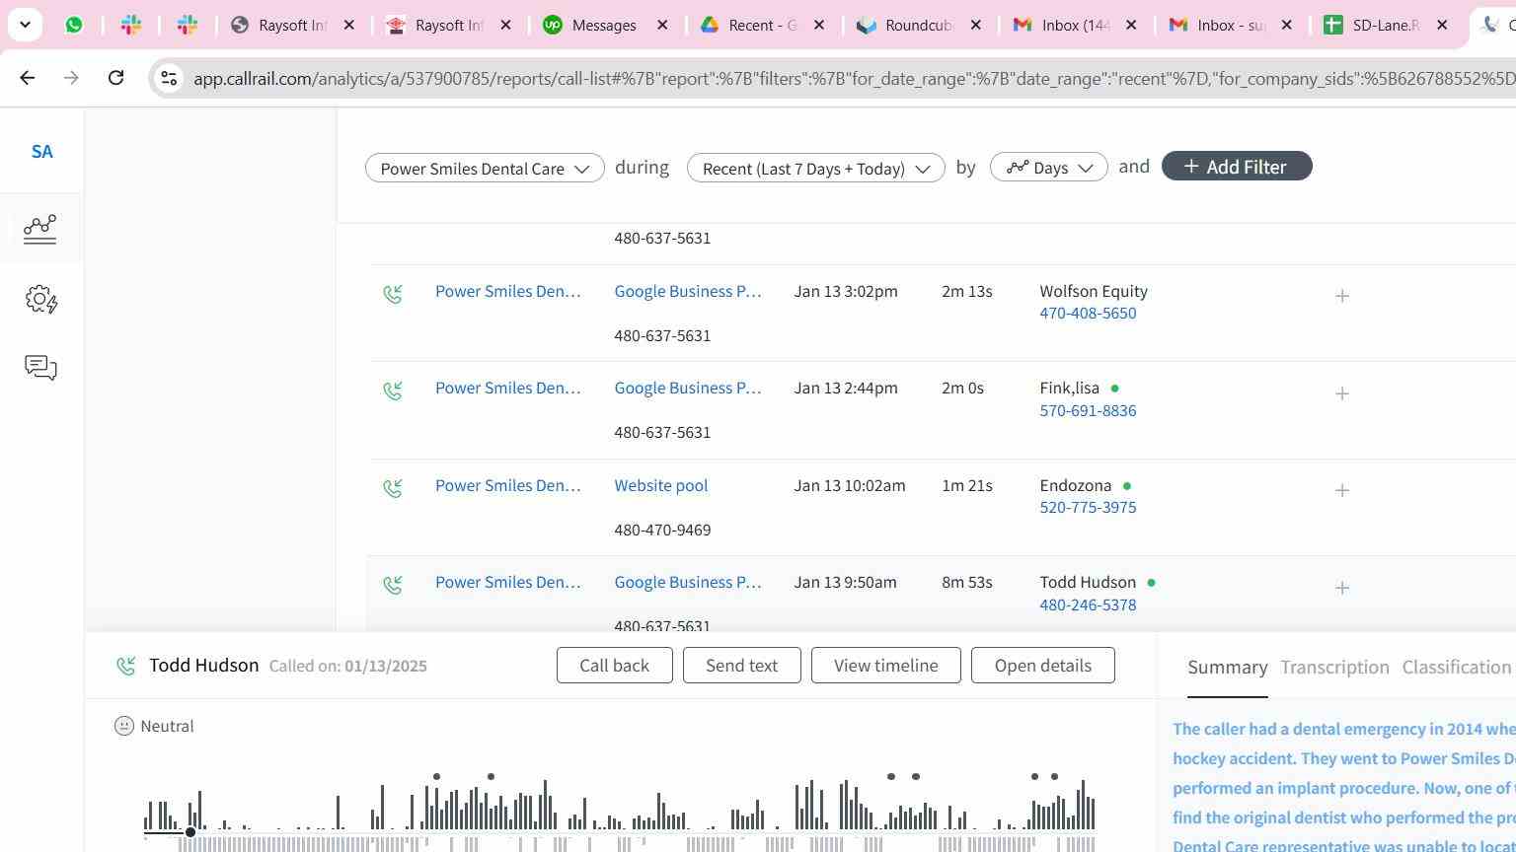Open the settings gear-lightning sidebar icon
Image resolution: width=1516 pixels, height=852 pixels.
(40, 300)
